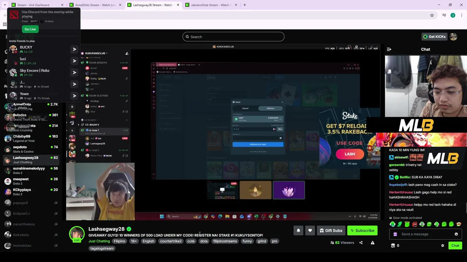Click the Chrome profile J icon
467x262 pixels.
point(453,15)
